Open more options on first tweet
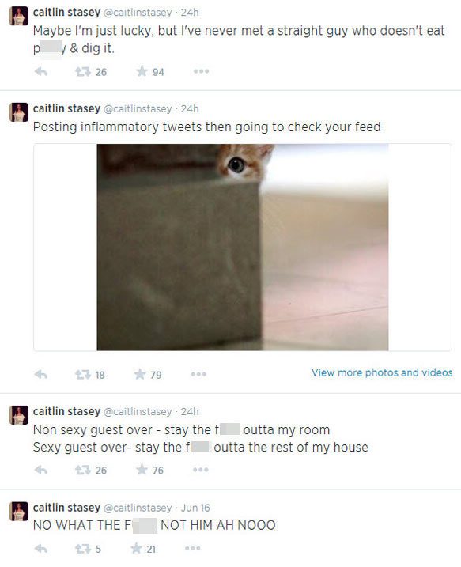This screenshot has height=567, width=461. 201,71
